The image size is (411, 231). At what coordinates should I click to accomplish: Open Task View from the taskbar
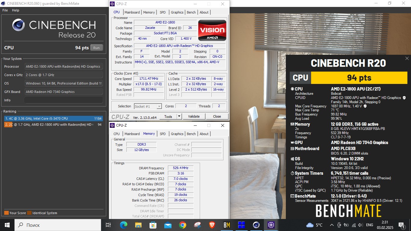coord(109,225)
